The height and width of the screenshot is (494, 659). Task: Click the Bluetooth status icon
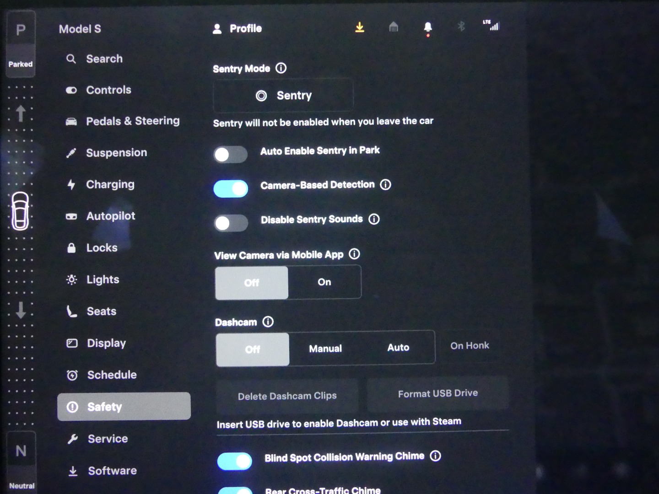[x=461, y=27]
